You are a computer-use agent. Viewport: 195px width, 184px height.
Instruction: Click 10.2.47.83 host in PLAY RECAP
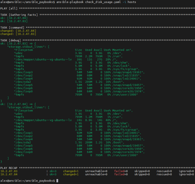point(9,171)
